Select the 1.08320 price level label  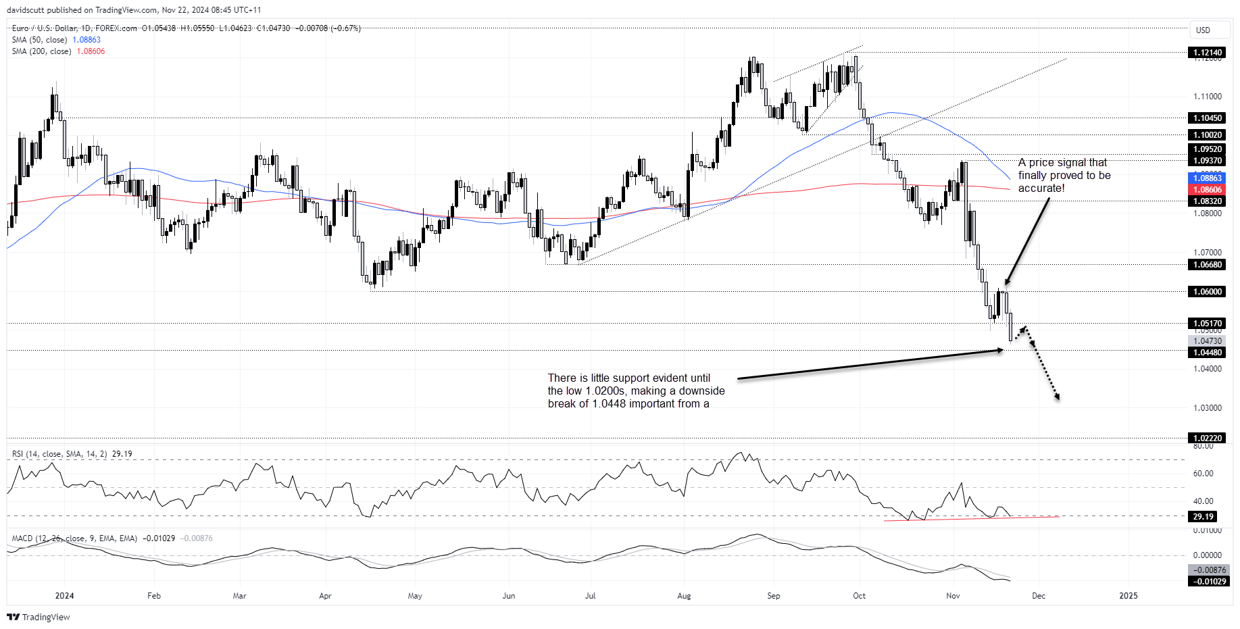click(1208, 201)
